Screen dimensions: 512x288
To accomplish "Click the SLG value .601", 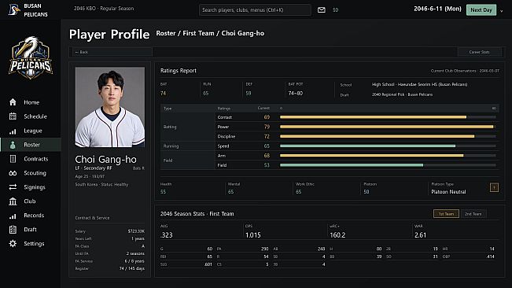I will [x=208, y=264].
